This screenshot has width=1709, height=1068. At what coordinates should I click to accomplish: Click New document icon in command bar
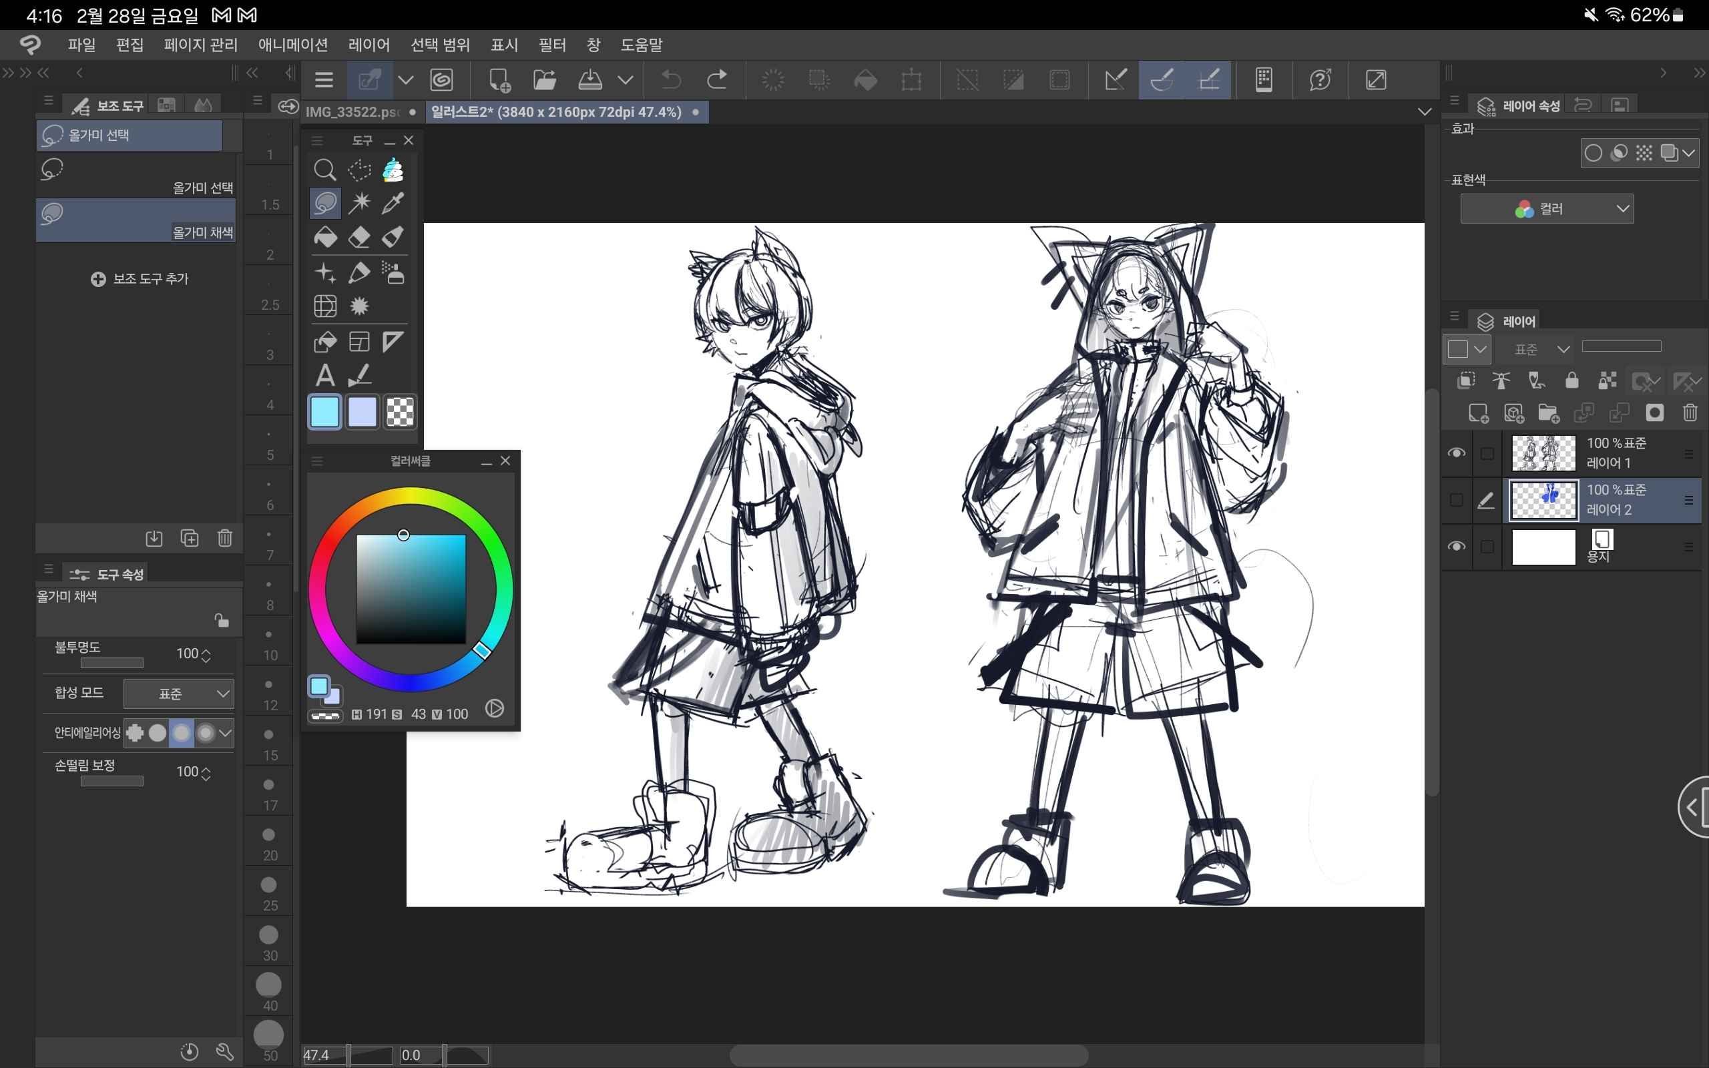[x=499, y=80]
